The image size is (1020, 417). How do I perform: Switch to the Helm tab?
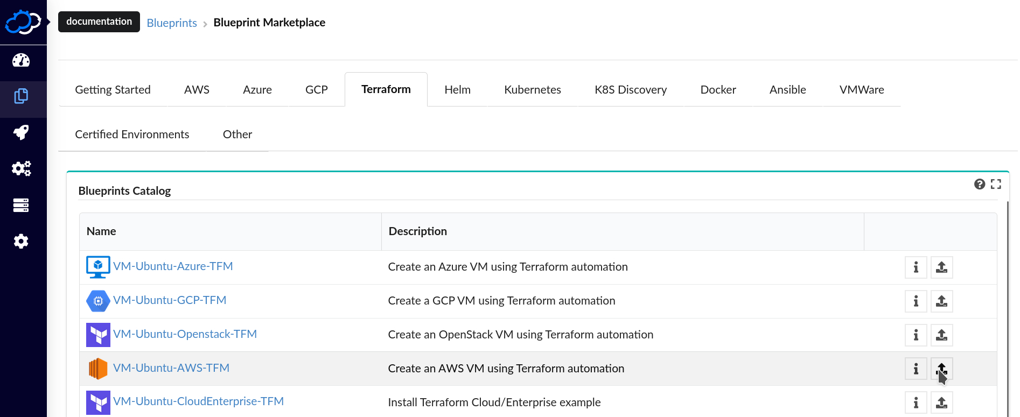point(458,90)
